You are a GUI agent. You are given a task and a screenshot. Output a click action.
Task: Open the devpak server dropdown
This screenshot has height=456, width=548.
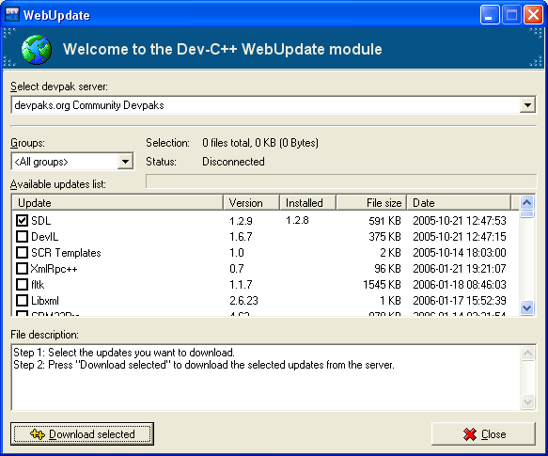[527, 105]
